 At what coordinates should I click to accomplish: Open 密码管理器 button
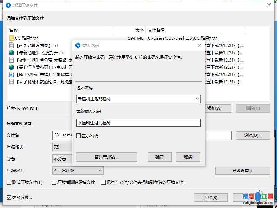coord(107,157)
